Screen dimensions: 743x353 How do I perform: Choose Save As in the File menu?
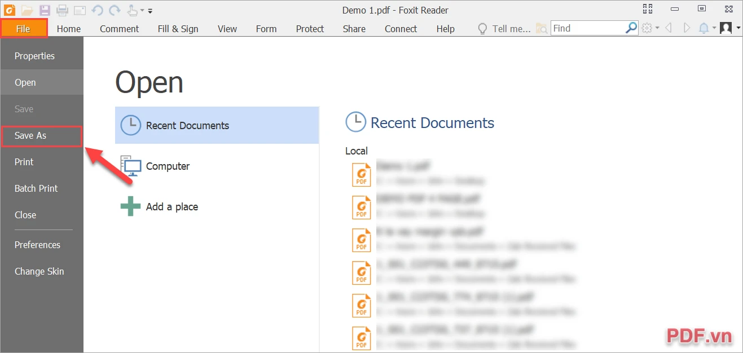pos(42,135)
